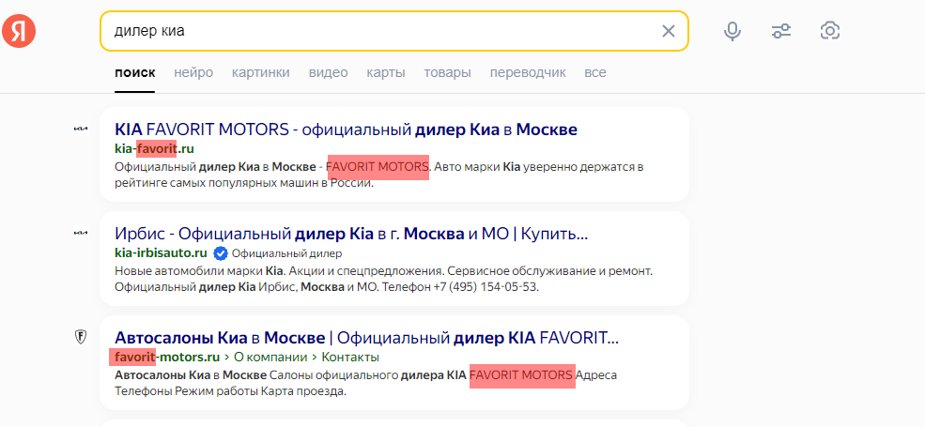The width and height of the screenshot is (925, 427).
Task: Expand the все services menu
Action: [595, 72]
